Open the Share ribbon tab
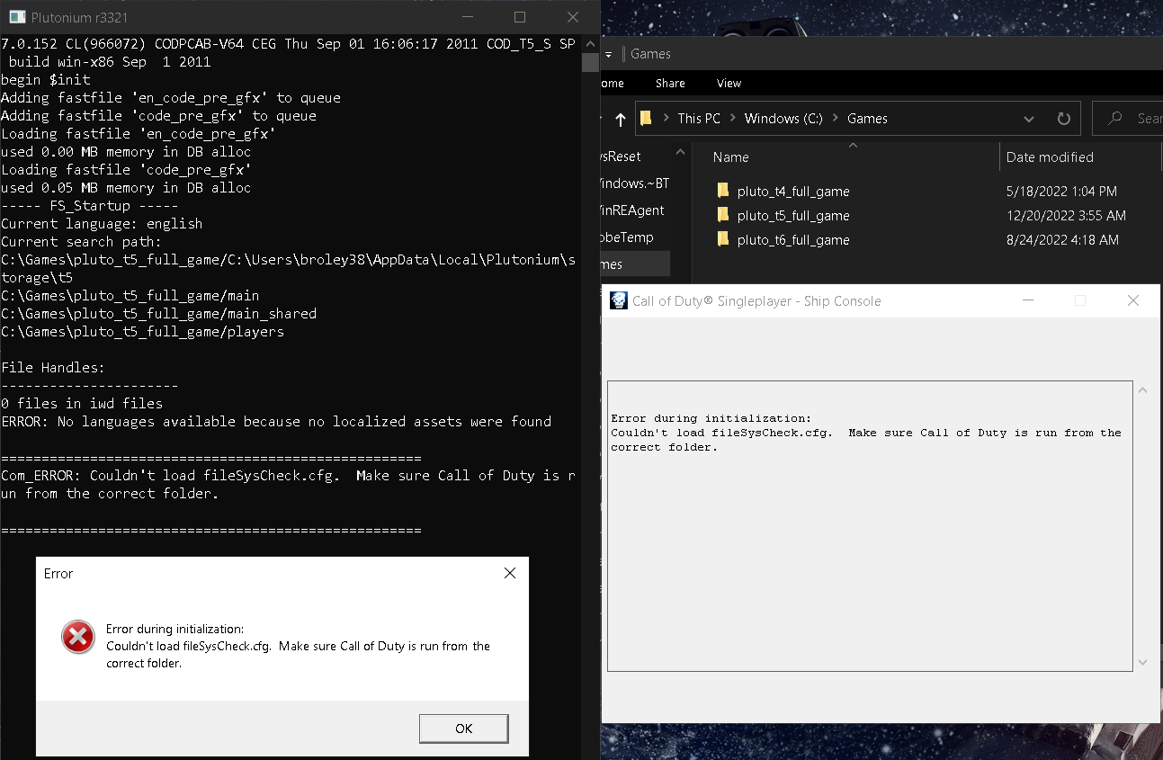Screen dimensions: 1163x760 point(670,83)
